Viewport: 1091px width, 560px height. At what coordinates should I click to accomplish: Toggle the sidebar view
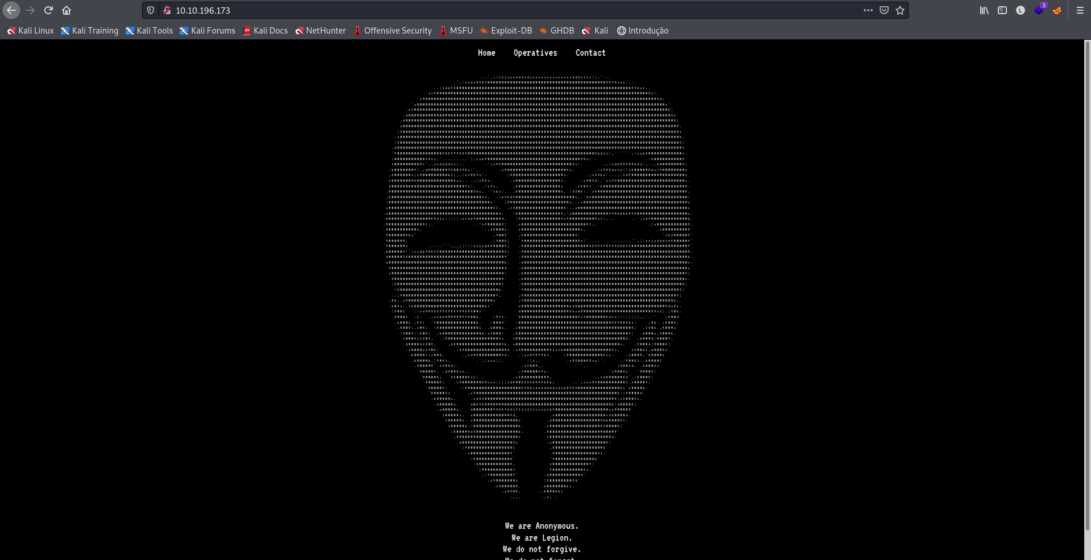tap(1002, 10)
